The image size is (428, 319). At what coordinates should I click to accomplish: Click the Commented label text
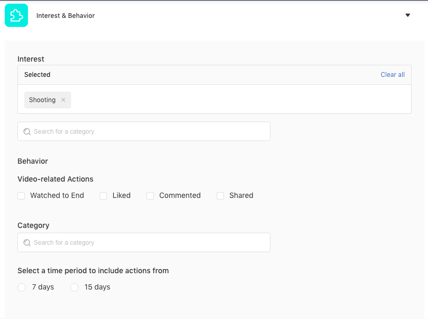click(180, 195)
